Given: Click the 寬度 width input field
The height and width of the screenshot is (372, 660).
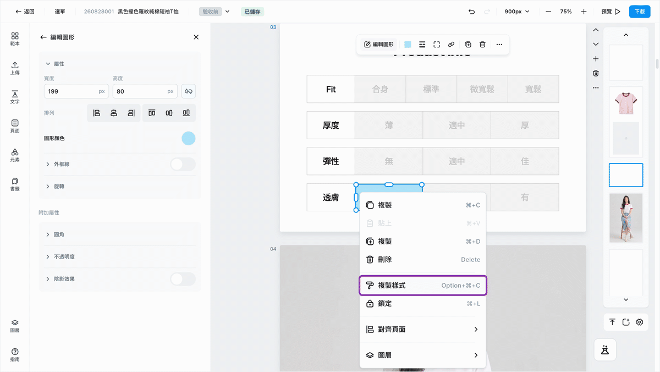Looking at the screenshot, I should pyautogui.click(x=76, y=91).
